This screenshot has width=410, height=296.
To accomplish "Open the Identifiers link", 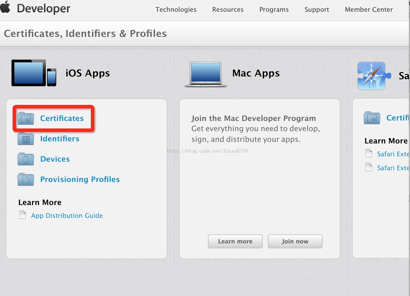I will click(x=60, y=139).
